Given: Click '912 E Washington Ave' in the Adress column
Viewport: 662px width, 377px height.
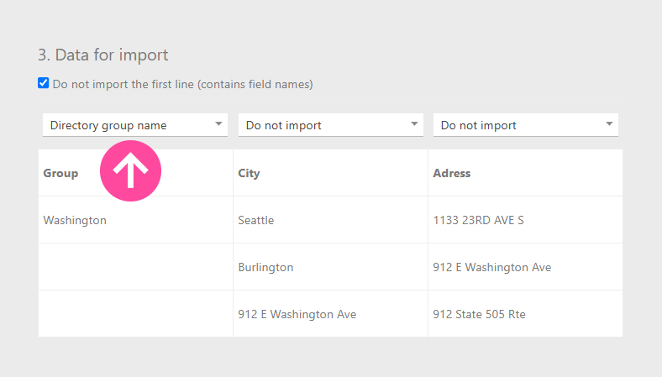Looking at the screenshot, I should pos(491,267).
